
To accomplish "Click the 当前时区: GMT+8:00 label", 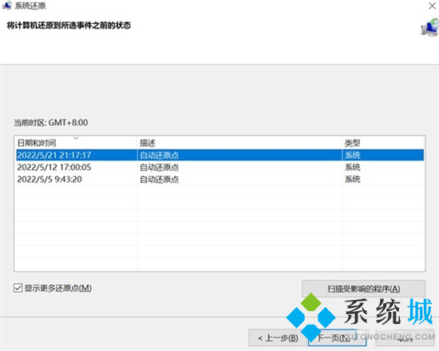I will click(x=51, y=123).
